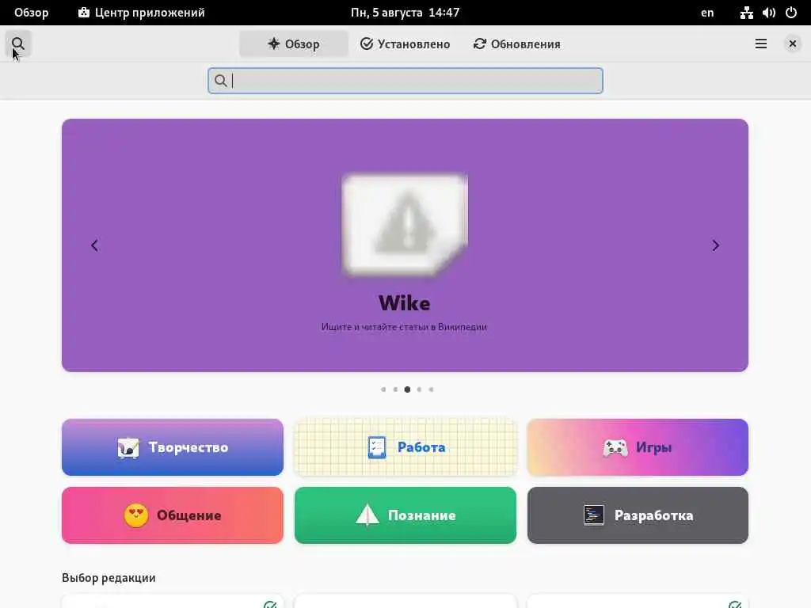Open the power menu icon

pos(791,13)
